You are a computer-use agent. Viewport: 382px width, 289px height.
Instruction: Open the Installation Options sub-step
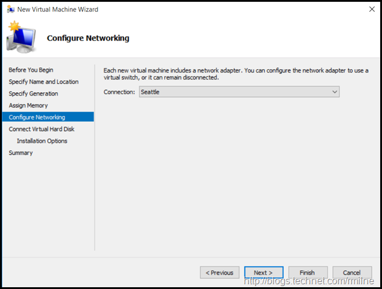click(x=42, y=141)
